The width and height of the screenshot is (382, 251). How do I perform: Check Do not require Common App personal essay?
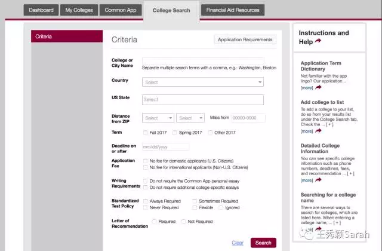(146, 181)
